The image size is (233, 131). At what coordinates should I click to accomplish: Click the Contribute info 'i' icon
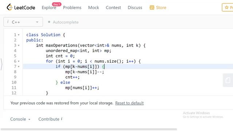(x=62, y=119)
